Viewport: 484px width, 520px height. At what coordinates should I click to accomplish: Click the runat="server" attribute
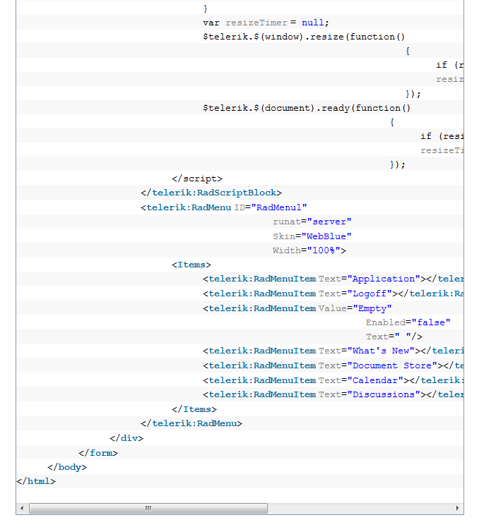(312, 222)
